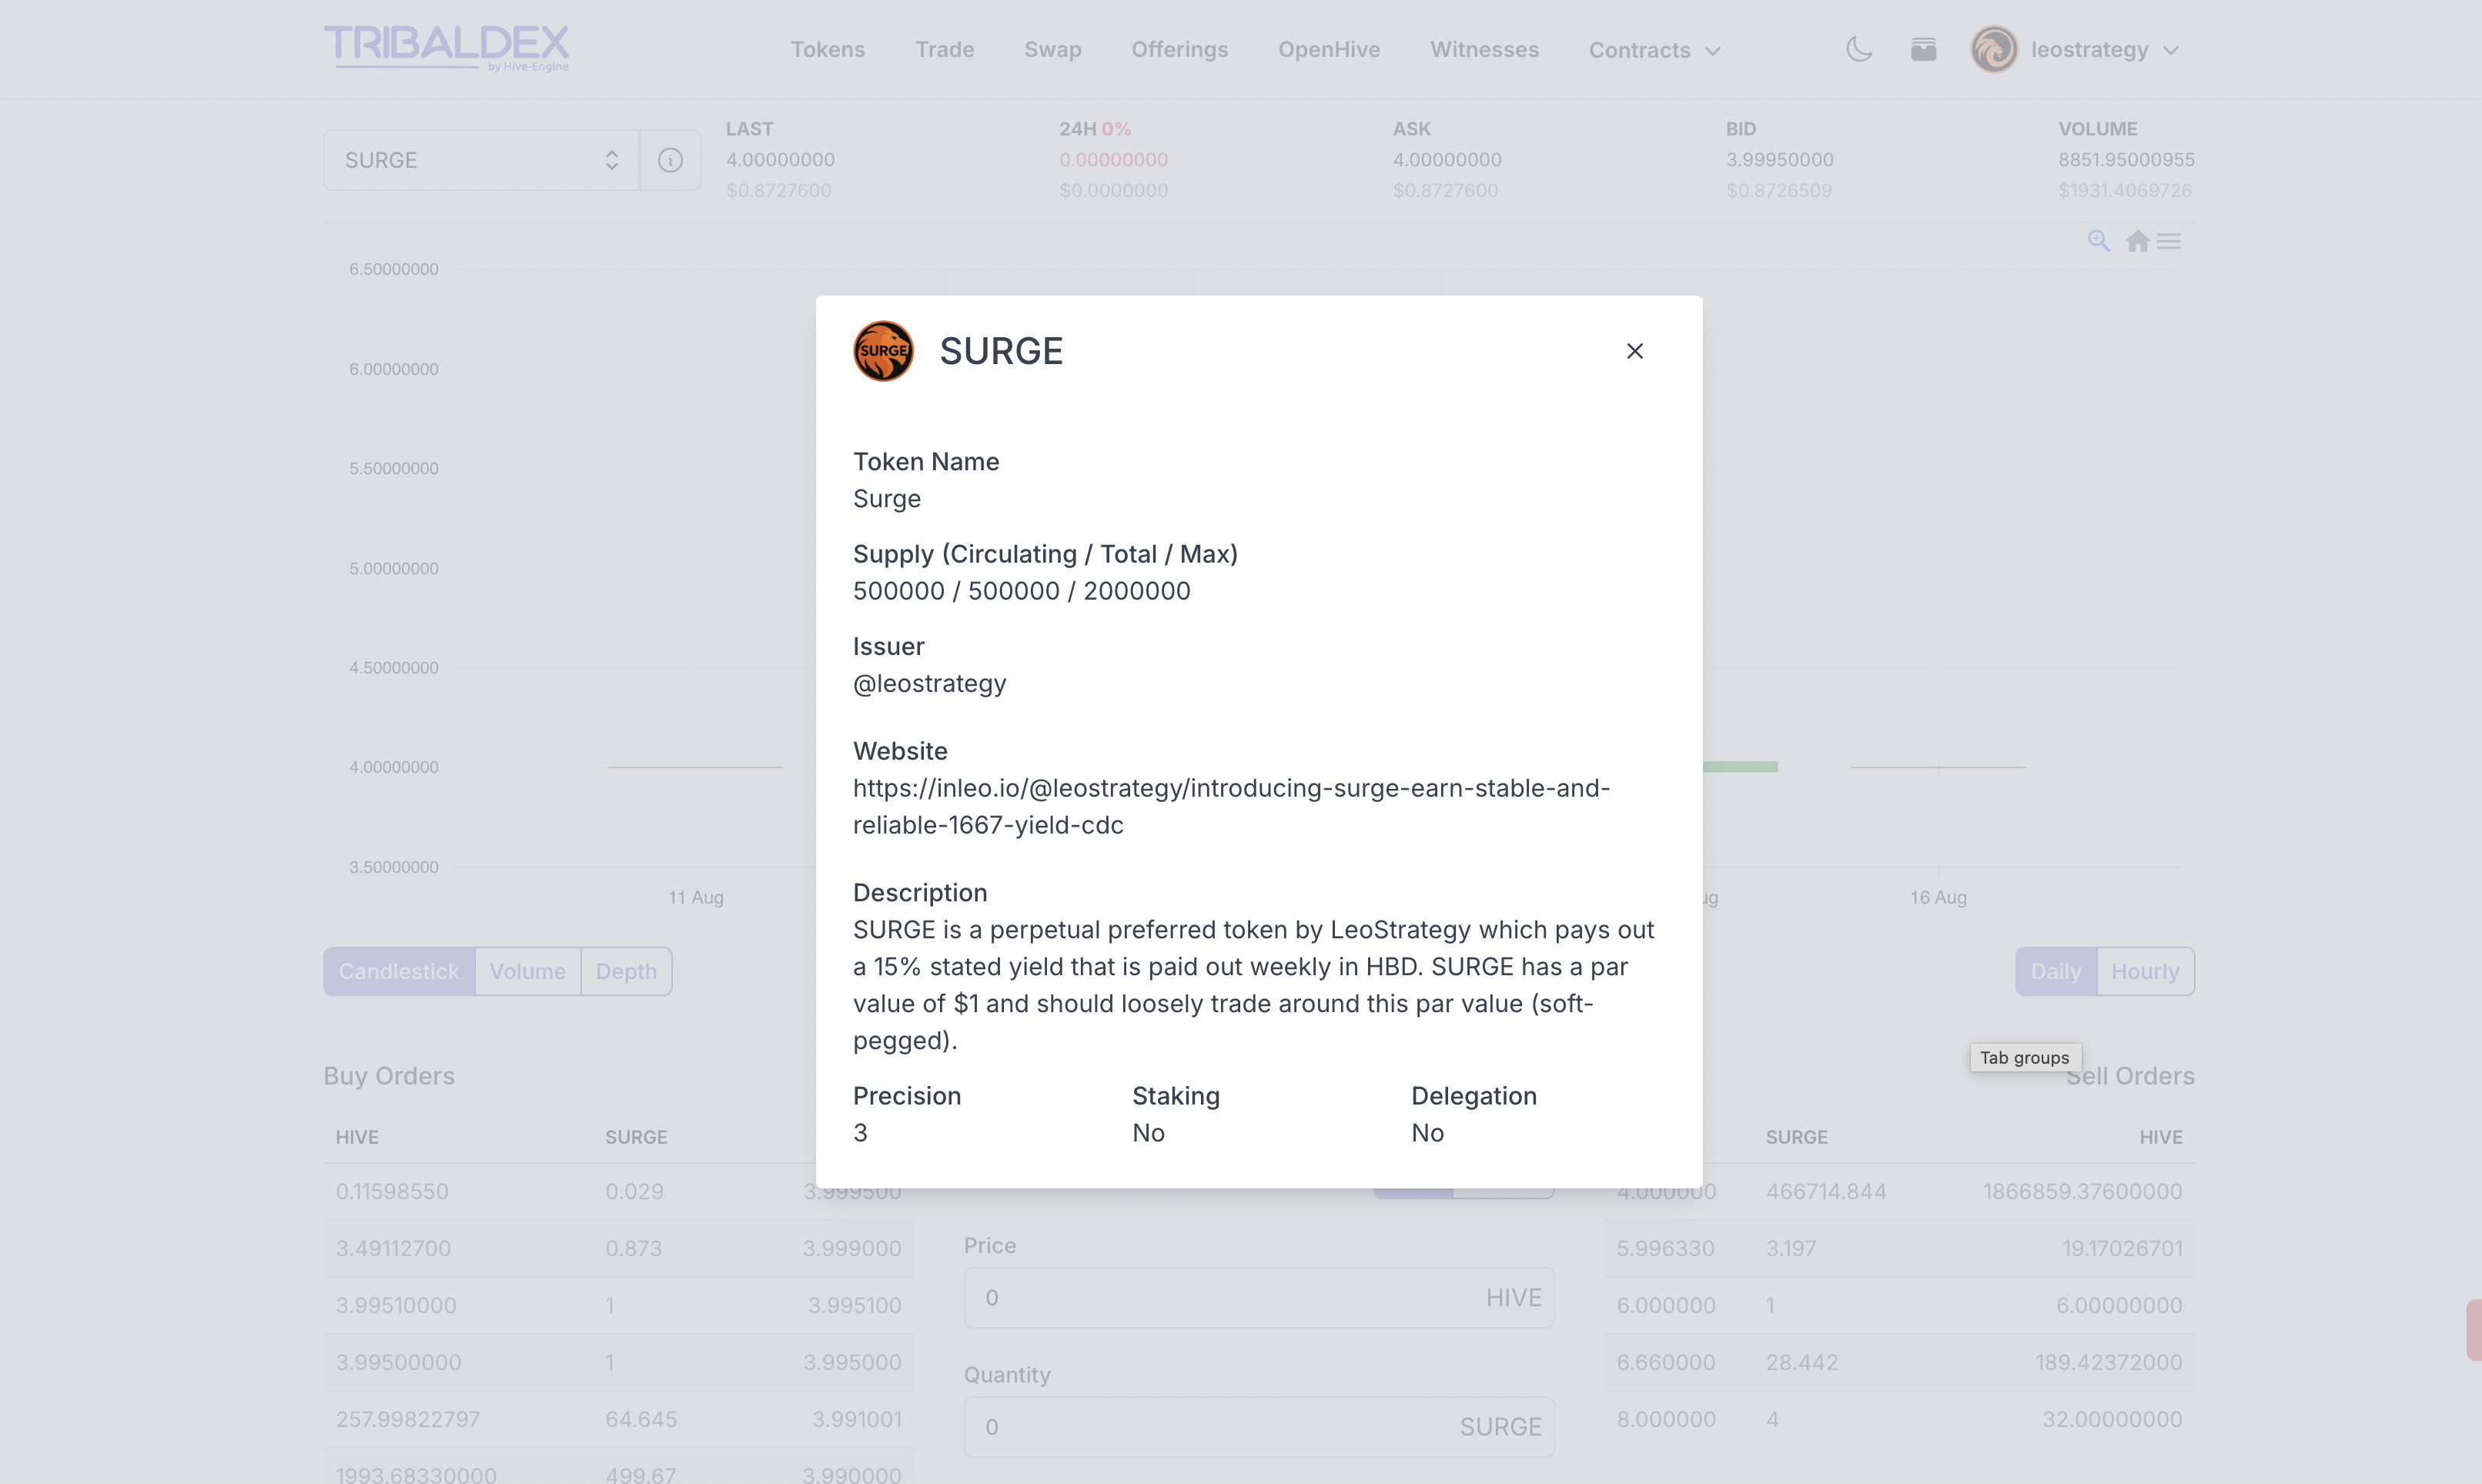Switch chart to Depth view
The height and width of the screenshot is (1484, 2482).
(x=626, y=971)
